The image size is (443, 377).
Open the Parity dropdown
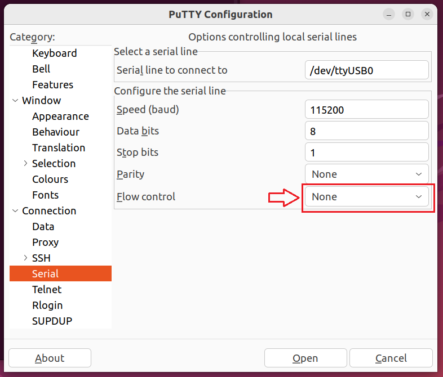tap(366, 174)
